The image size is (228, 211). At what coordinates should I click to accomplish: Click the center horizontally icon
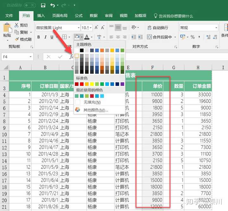tap(118, 37)
